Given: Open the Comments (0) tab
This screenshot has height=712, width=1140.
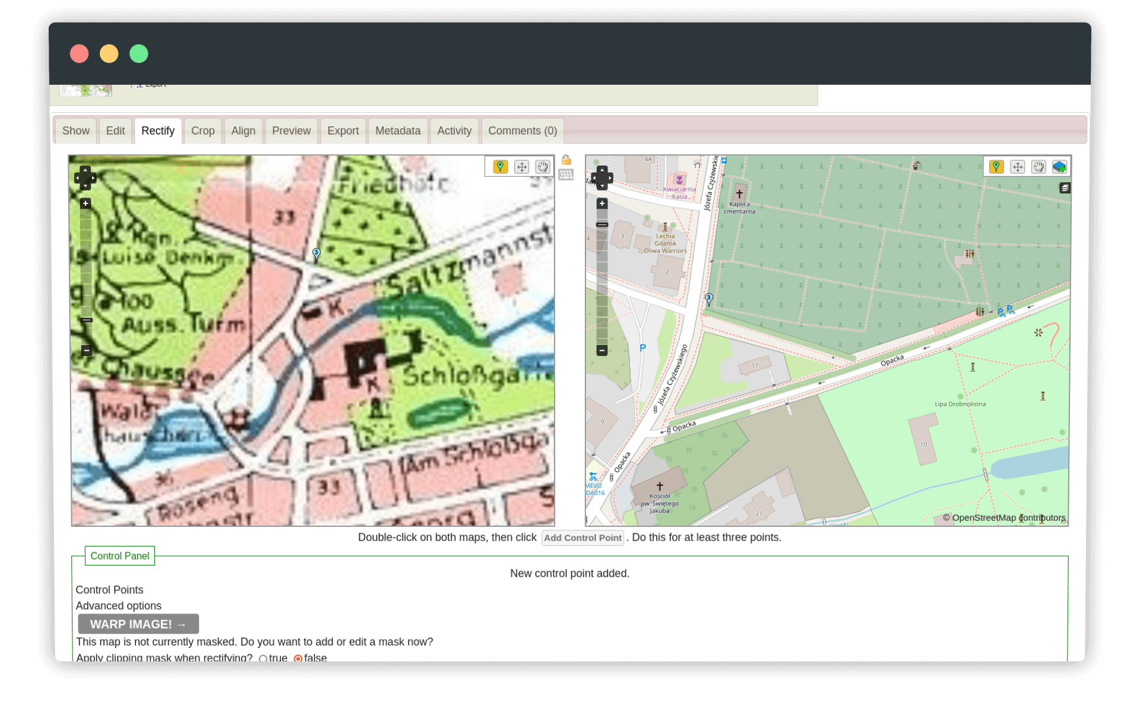Looking at the screenshot, I should [522, 131].
